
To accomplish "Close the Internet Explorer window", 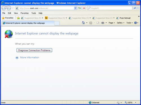I will [138, 3].
